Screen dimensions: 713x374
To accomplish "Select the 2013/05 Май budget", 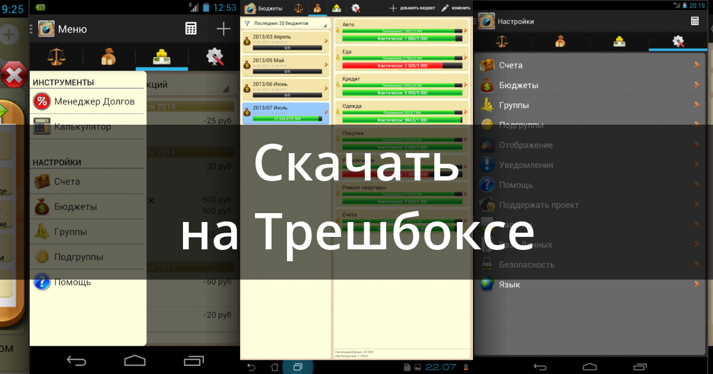I will (x=286, y=65).
